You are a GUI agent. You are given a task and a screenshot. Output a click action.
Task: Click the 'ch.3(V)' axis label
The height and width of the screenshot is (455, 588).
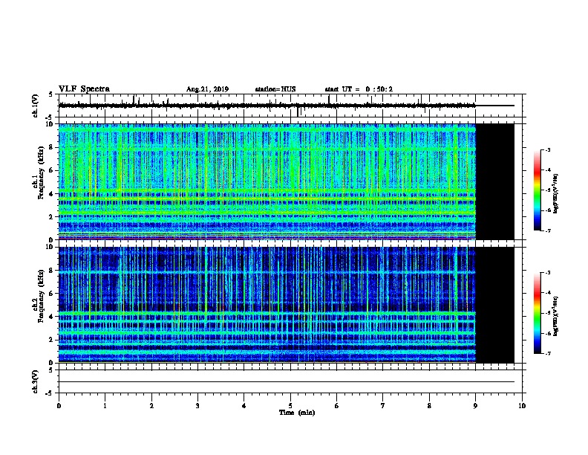pyautogui.click(x=35, y=381)
